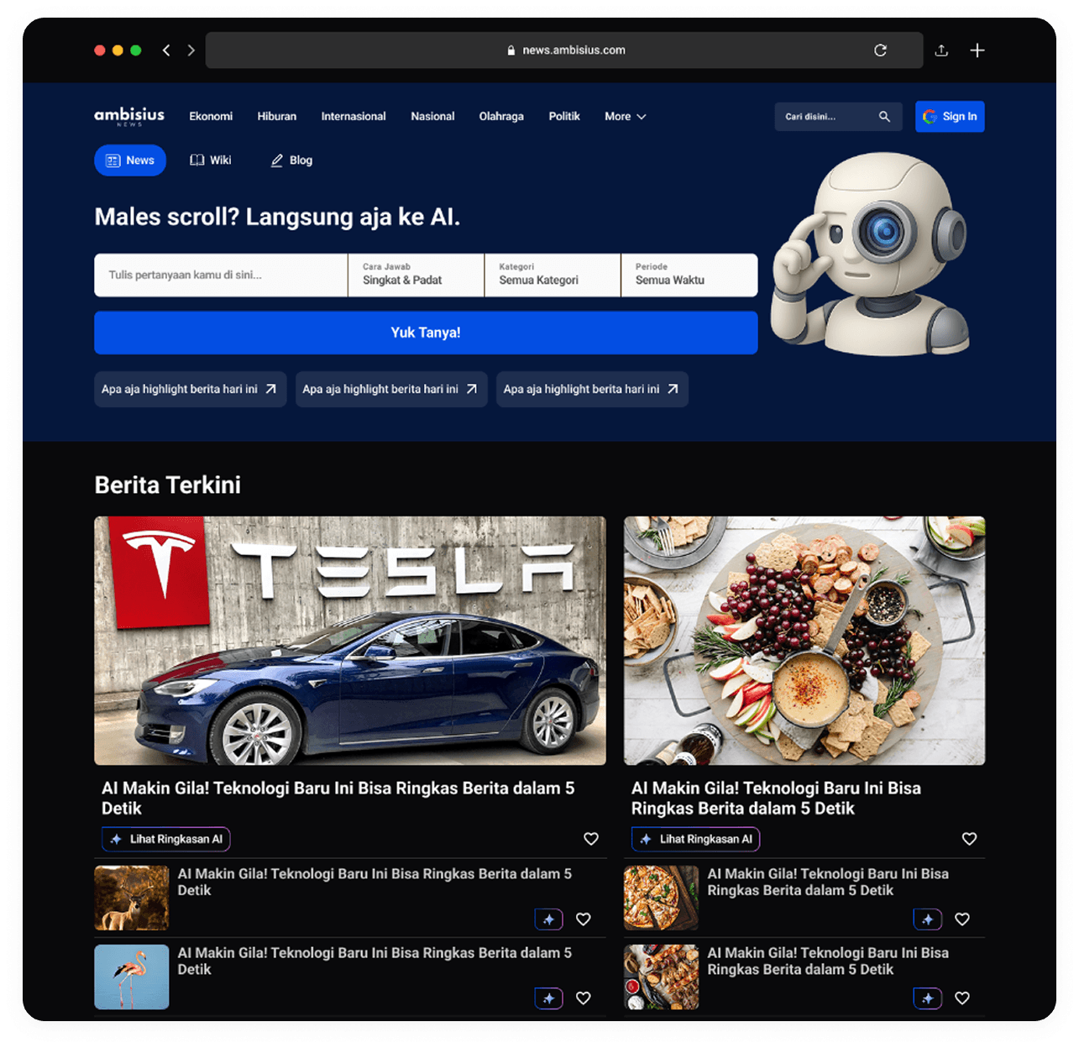Click the Berita Terkini section heading

[168, 485]
